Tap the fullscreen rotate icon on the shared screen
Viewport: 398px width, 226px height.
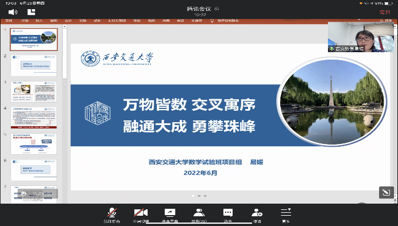(387, 193)
